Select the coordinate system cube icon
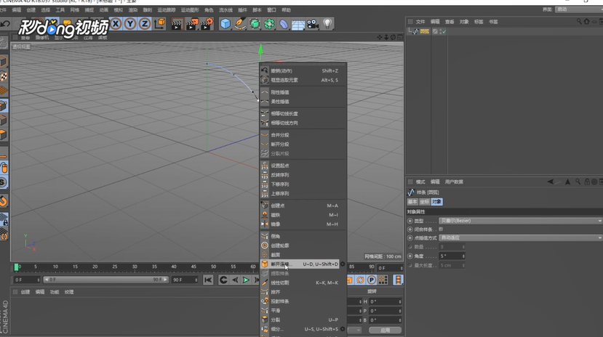 pos(159,24)
